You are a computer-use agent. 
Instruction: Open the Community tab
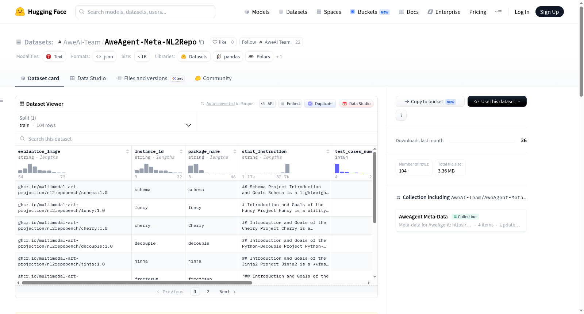tap(214, 78)
